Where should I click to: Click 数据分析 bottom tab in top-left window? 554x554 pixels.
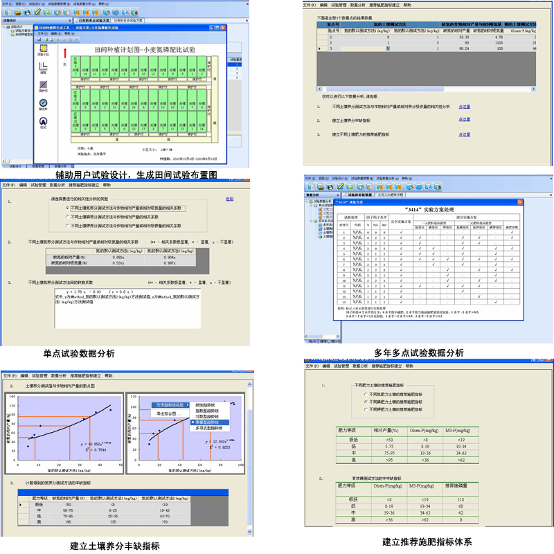coord(60,166)
